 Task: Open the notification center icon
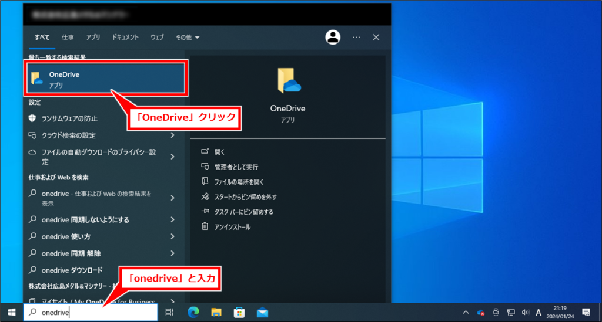coord(586,313)
